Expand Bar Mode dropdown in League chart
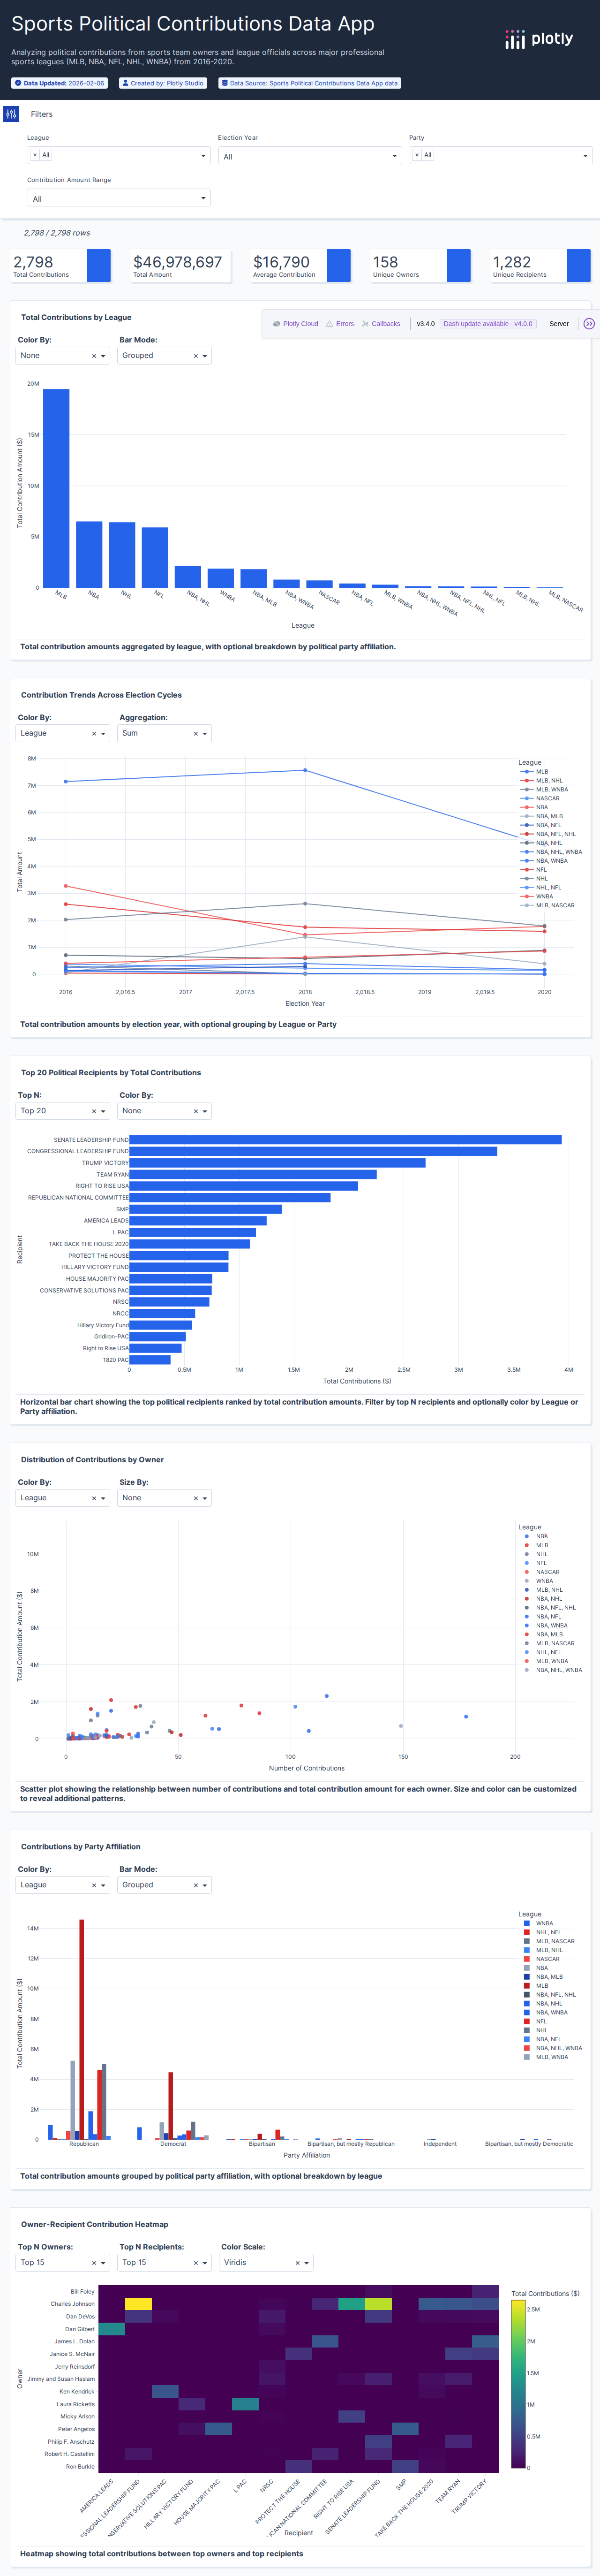 205,356
